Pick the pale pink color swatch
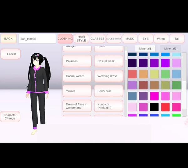This screenshot has height=168, width=188. tap(132, 107)
